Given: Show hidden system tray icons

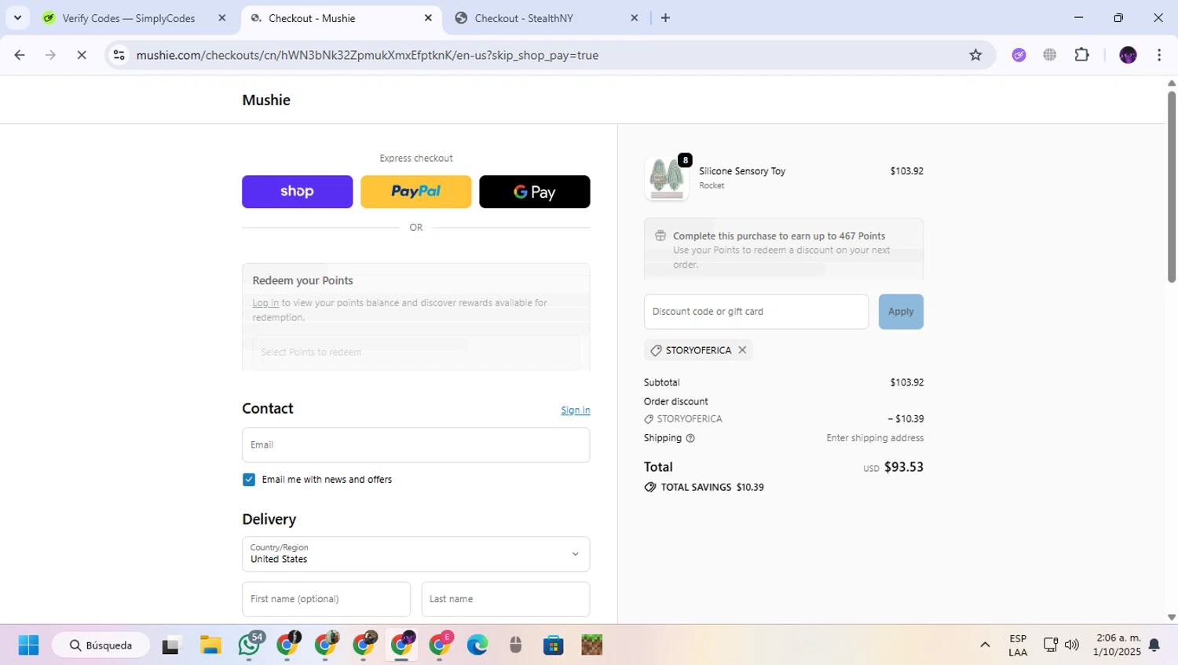Looking at the screenshot, I should click(x=985, y=645).
